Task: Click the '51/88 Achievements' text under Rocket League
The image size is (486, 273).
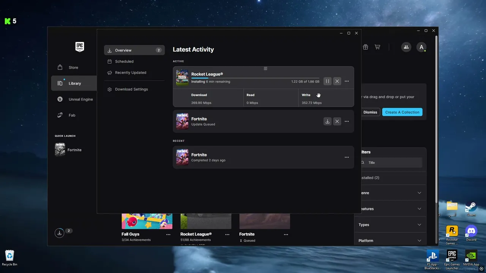Action: coord(196,240)
